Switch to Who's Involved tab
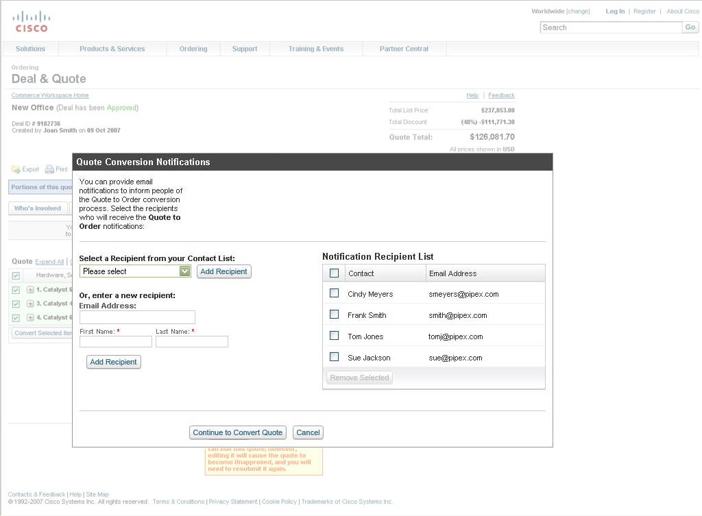Viewport: 702px width, 516px height. 38,208
